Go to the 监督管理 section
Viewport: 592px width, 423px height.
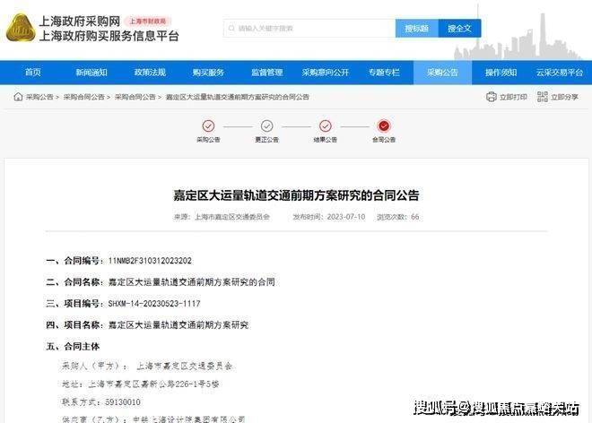pyautogui.click(x=266, y=73)
